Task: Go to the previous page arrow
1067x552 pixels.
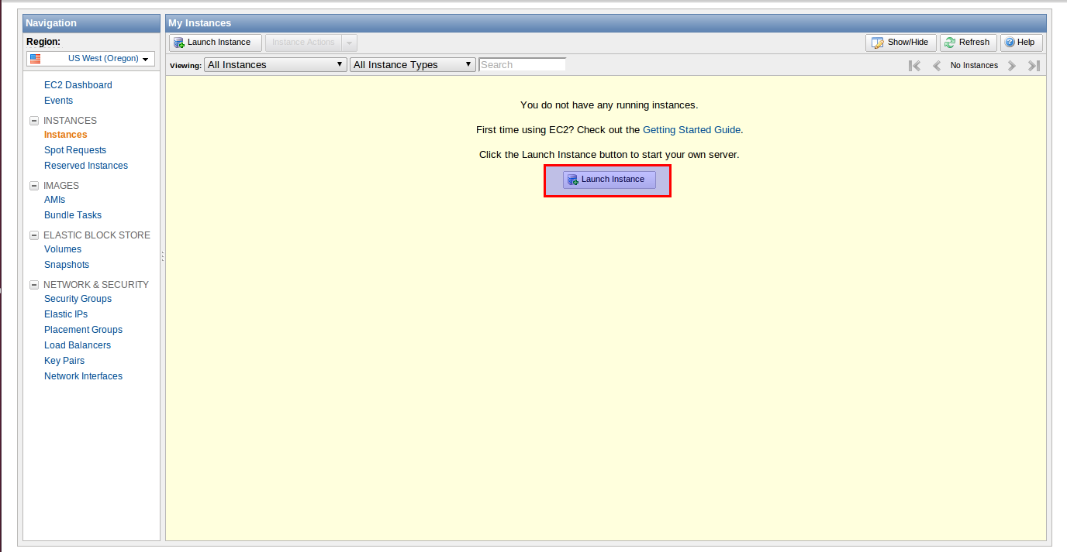Action: (937, 66)
